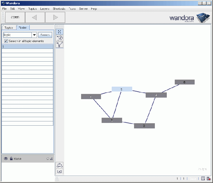Click the topic panel icon in status bar

click(x=203, y=179)
